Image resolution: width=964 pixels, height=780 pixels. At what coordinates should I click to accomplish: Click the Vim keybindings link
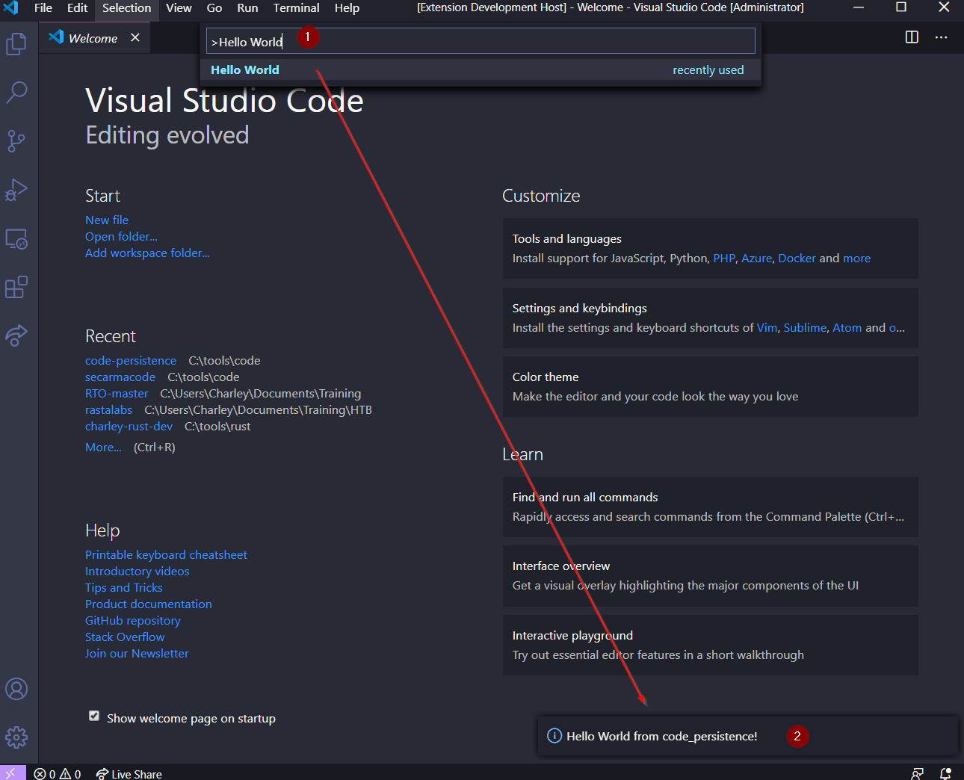(x=767, y=328)
